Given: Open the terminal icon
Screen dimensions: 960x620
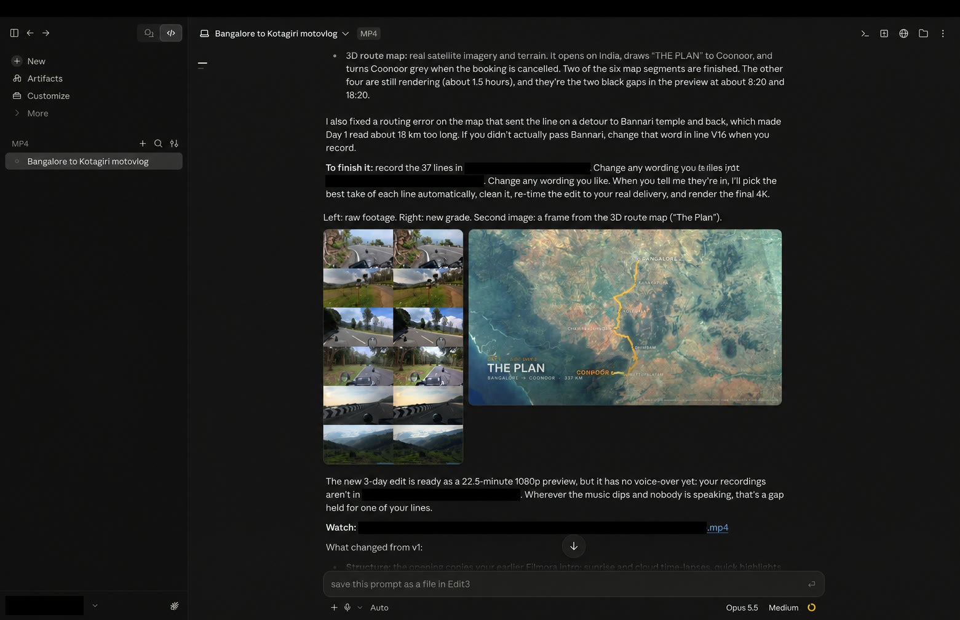Looking at the screenshot, I should coord(865,33).
